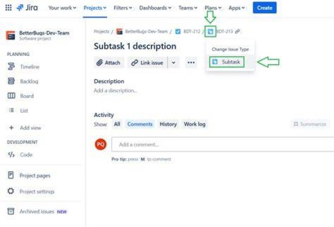Open the Your work dropdown menu
The width and height of the screenshot is (334, 227).
click(x=62, y=8)
